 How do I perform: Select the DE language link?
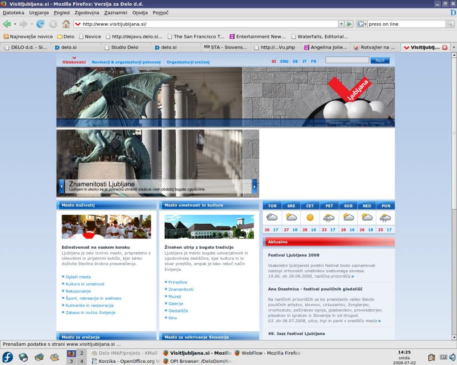295,62
